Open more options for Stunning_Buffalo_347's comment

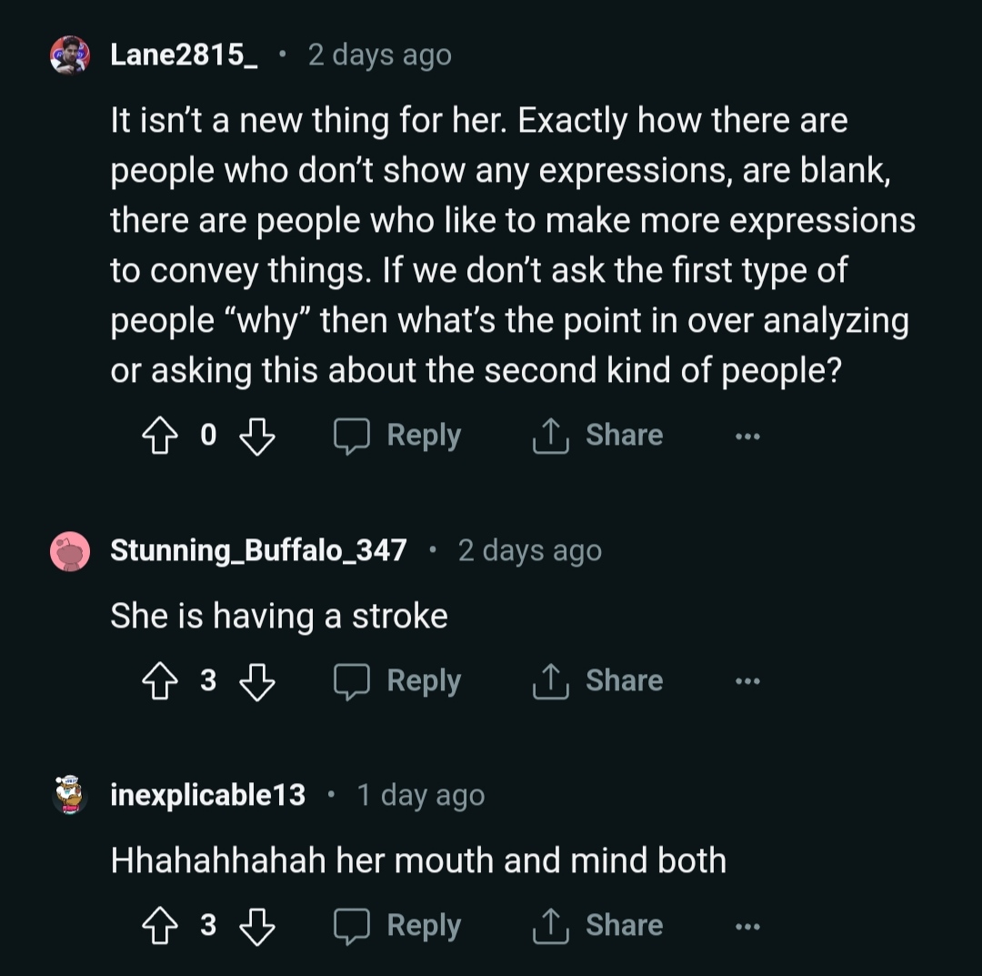point(747,681)
